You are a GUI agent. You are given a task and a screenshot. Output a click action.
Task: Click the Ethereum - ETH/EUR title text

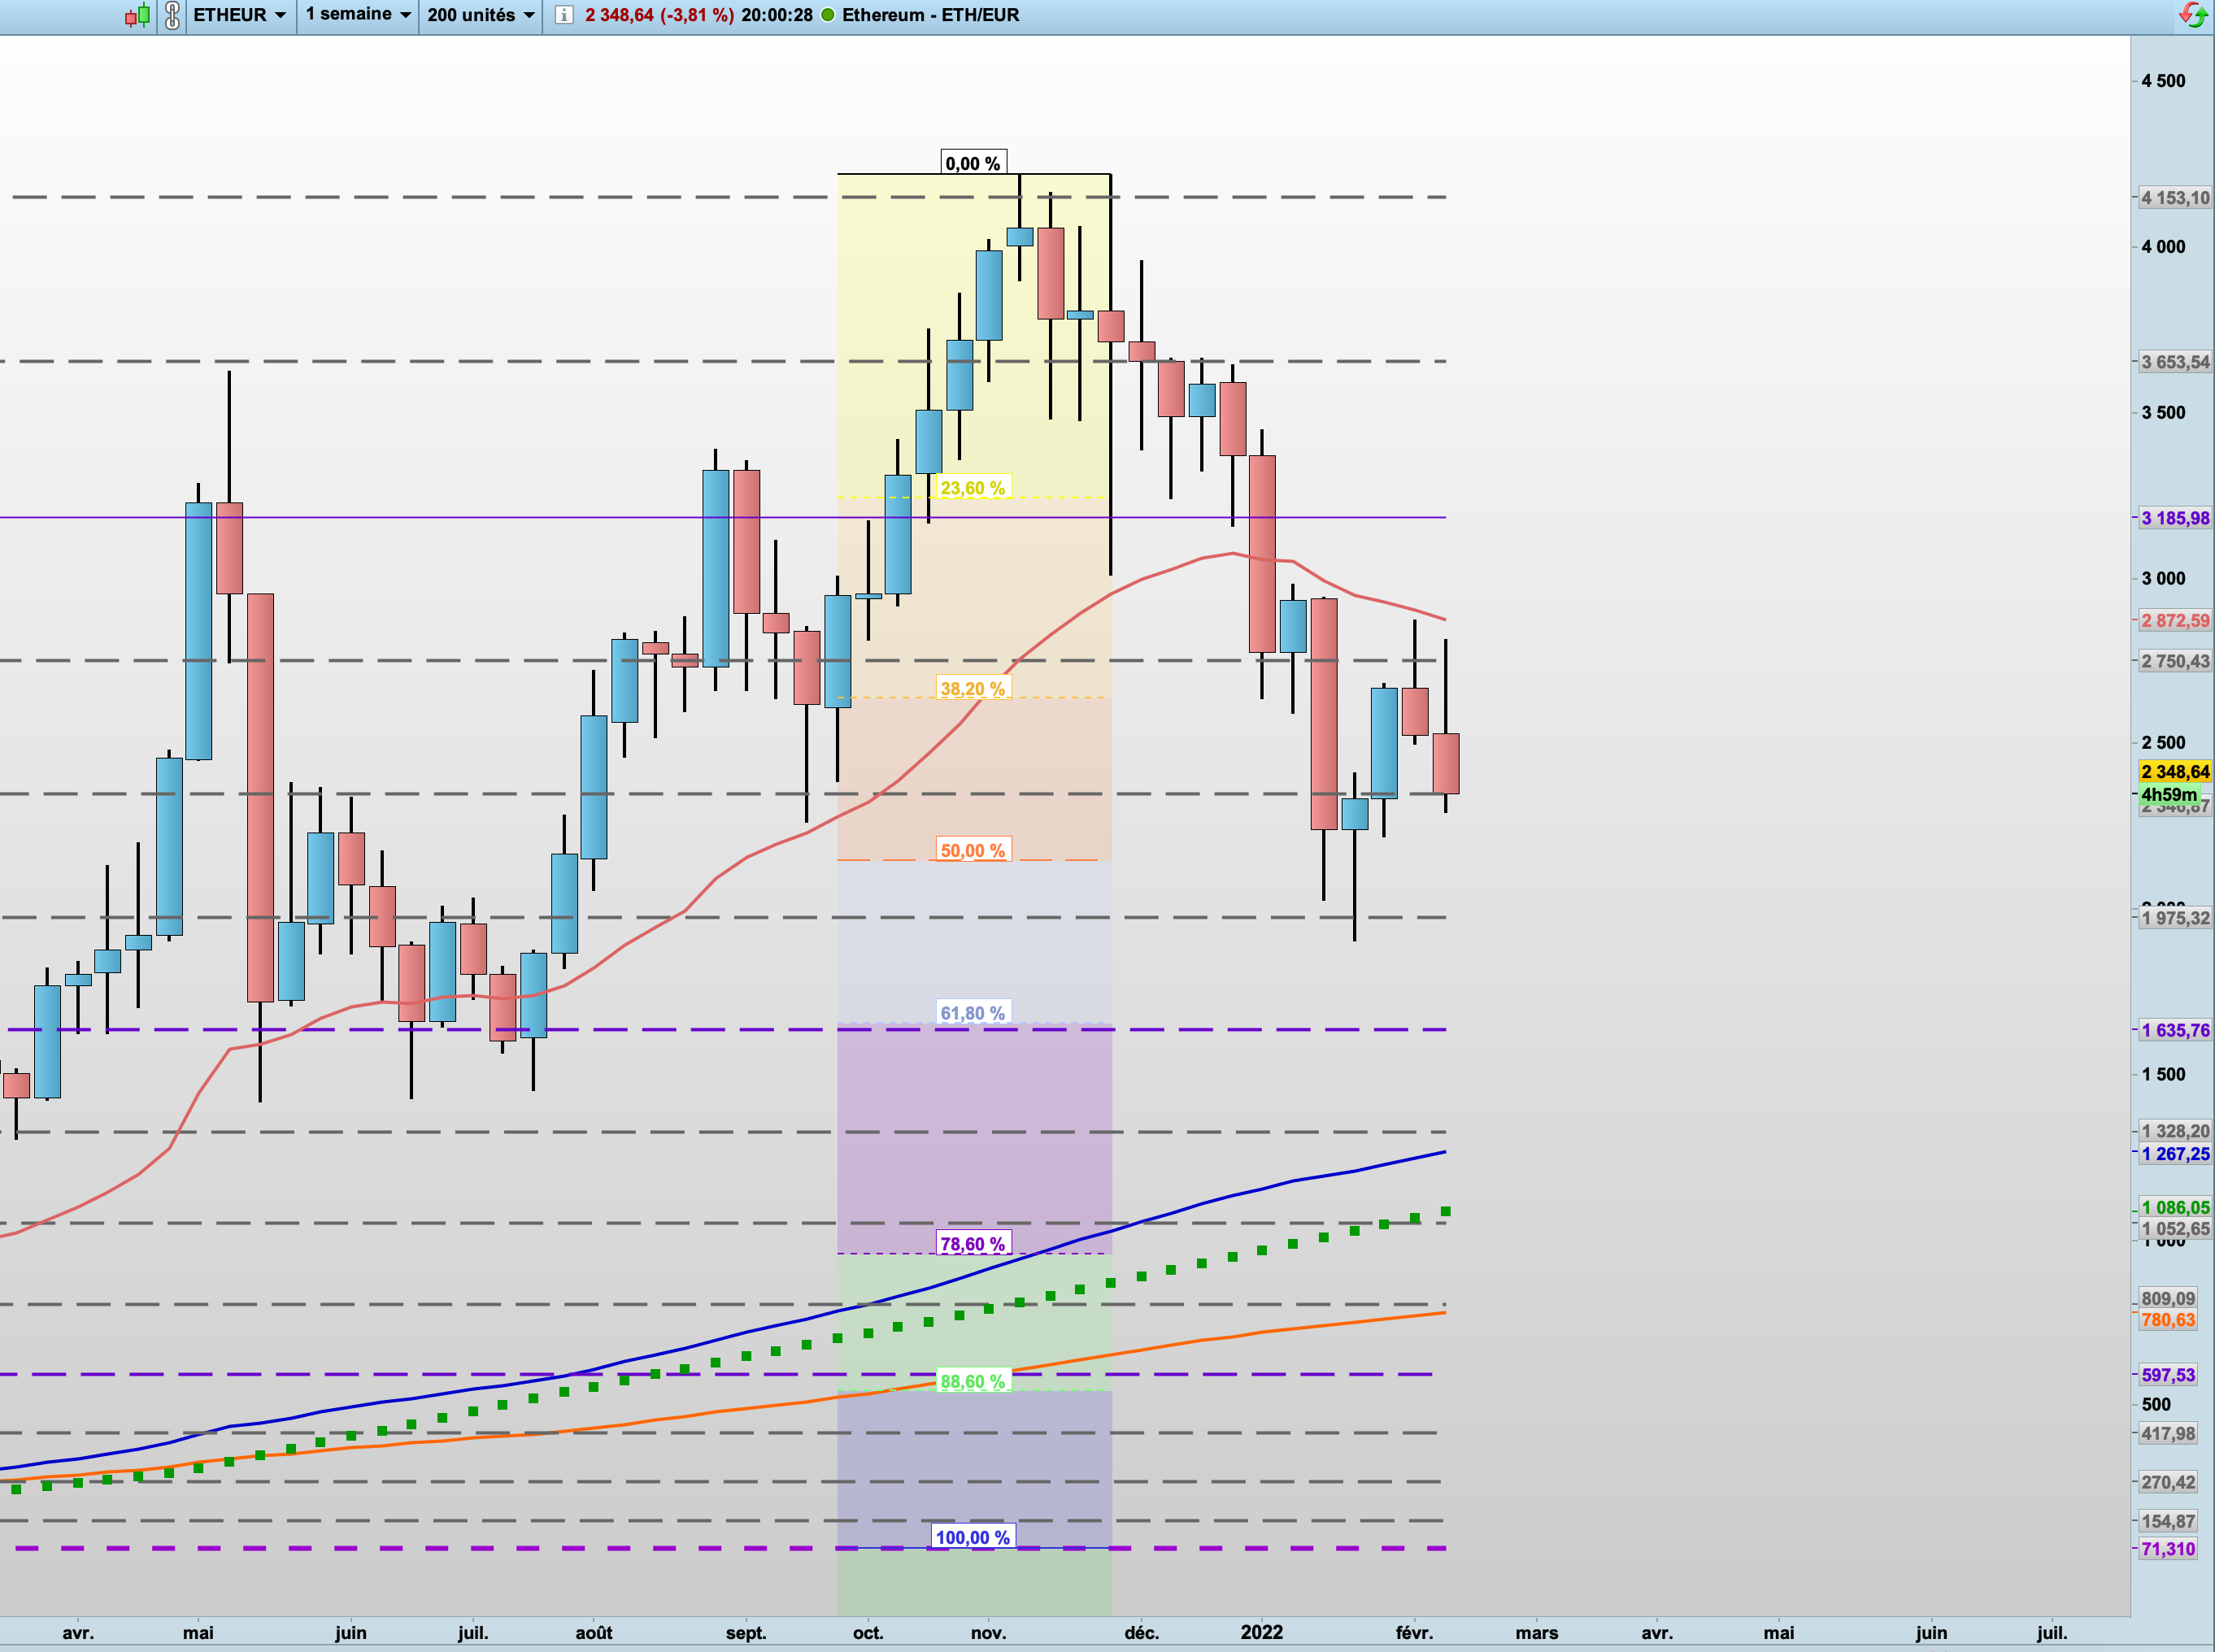tap(930, 15)
